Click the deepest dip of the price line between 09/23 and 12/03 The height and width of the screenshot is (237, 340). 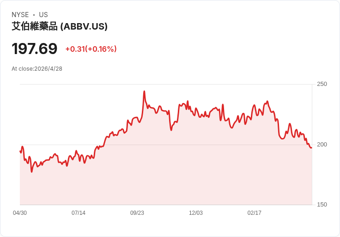(x=171, y=130)
